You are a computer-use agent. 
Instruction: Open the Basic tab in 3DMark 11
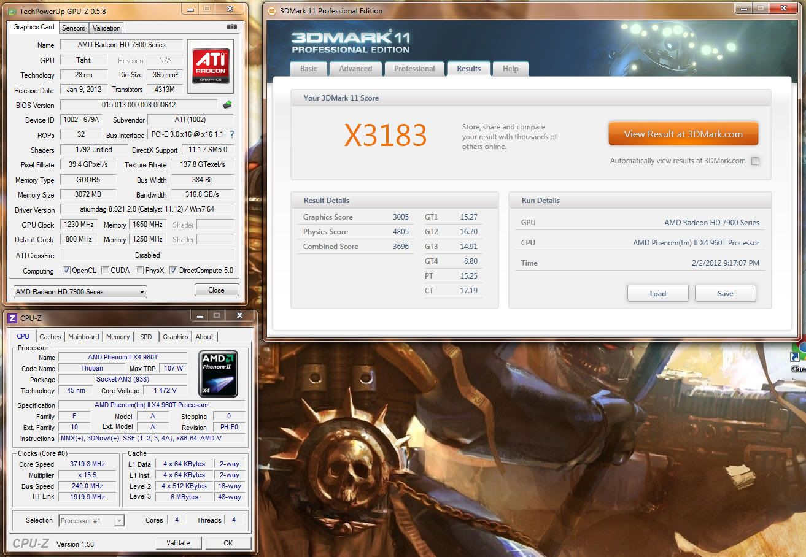pyautogui.click(x=309, y=69)
